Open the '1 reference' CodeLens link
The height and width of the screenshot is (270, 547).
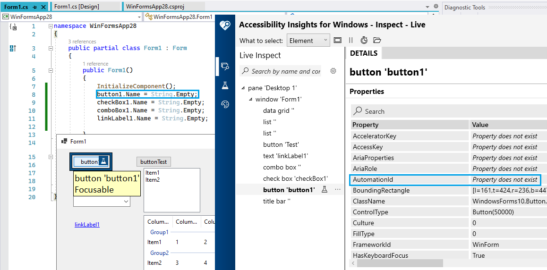(x=95, y=64)
